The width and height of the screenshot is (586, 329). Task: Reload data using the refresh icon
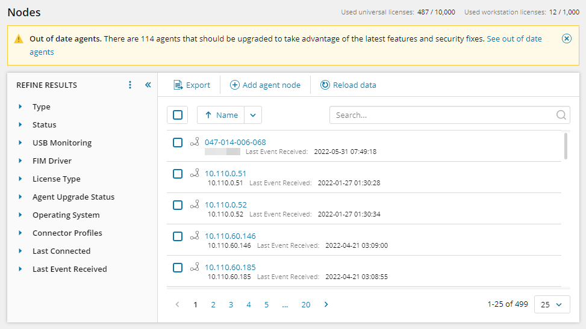pos(325,85)
